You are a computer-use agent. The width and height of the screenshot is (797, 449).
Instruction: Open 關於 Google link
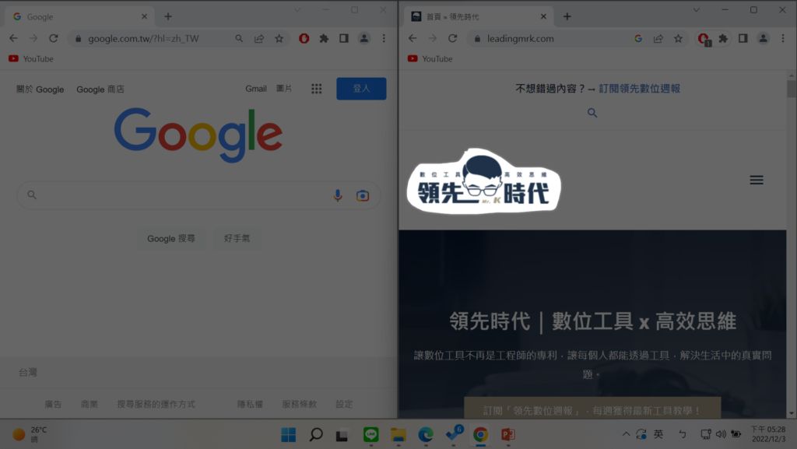(x=40, y=89)
